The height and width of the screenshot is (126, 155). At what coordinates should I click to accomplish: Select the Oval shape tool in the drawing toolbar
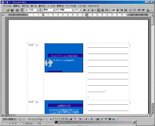[59, 119]
